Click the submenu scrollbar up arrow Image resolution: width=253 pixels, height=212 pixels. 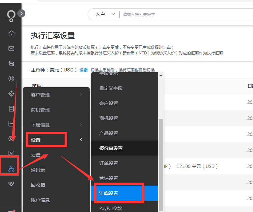(161, 75)
